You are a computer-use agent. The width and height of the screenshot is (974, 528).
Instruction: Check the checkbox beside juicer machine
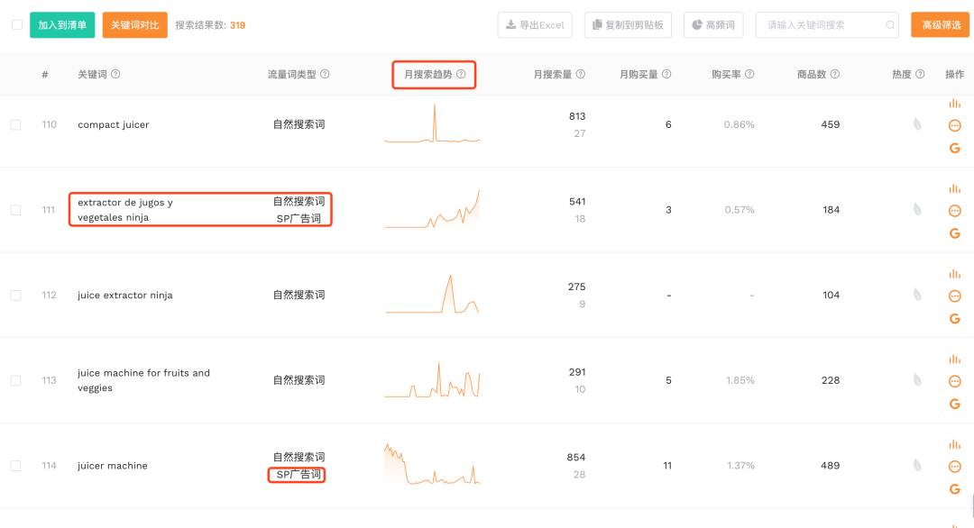pos(14,465)
